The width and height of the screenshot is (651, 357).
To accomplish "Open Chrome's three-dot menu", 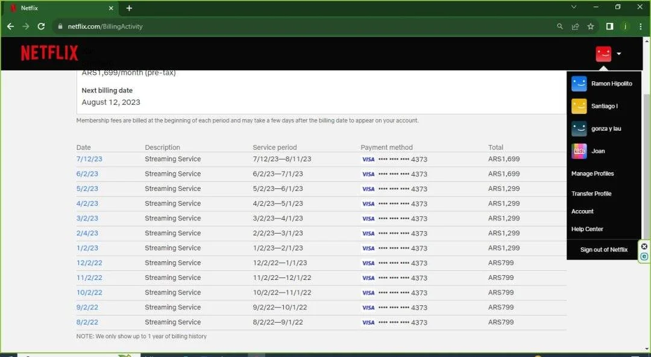I will [640, 26].
